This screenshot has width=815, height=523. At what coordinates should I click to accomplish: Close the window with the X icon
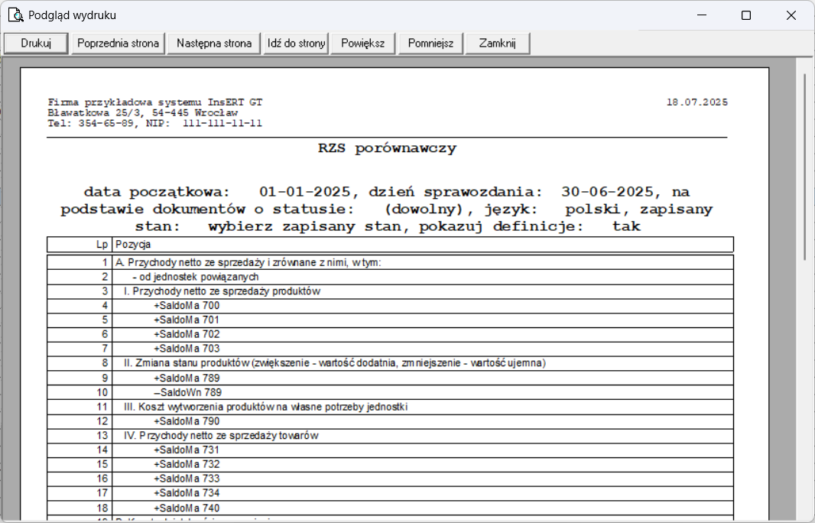pos(791,15)
